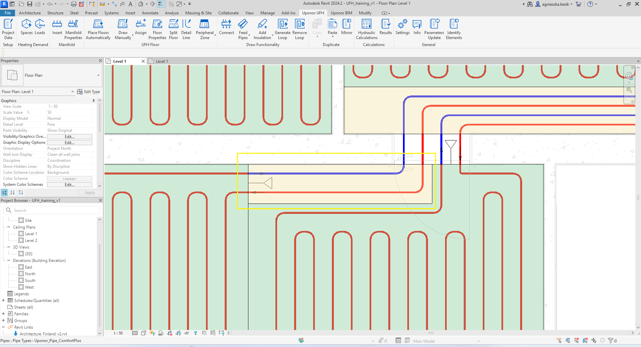Run Hydraulic Calculations
Image resolution: width=641 pixels, height=347 pixels.
[x=367, y=29]
